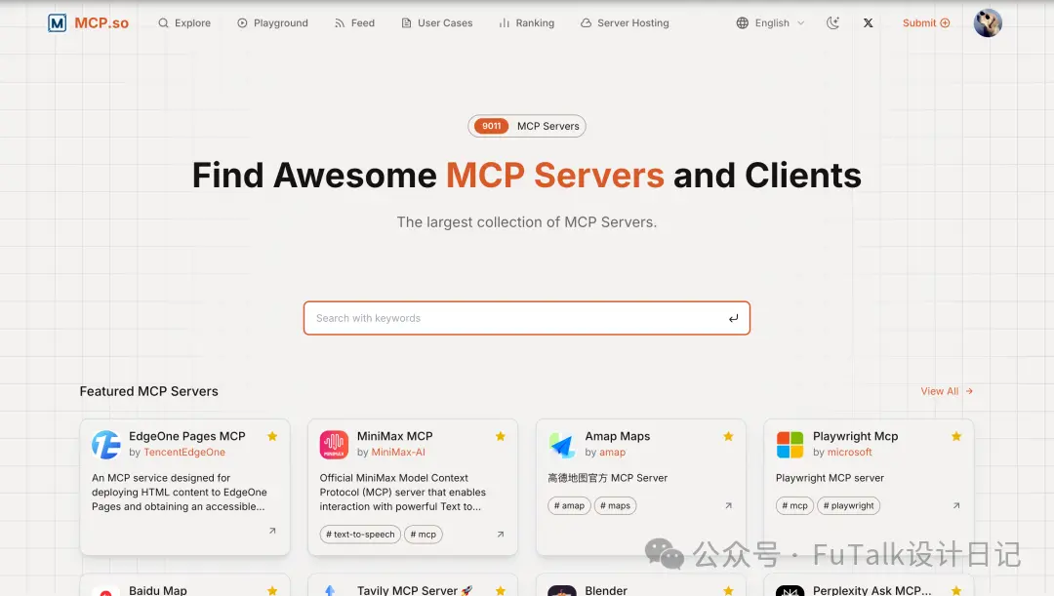This screenshot has height=596, width=1054.
Task: Open the Explore menu item
Action: click(x=184, y=22)
